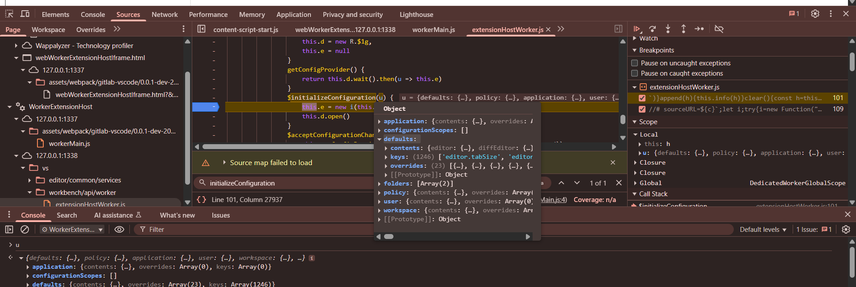Collapse the Call Stack section
This screenshot has height=287, width=856.
pyautogui.click(x=635, y=194)
